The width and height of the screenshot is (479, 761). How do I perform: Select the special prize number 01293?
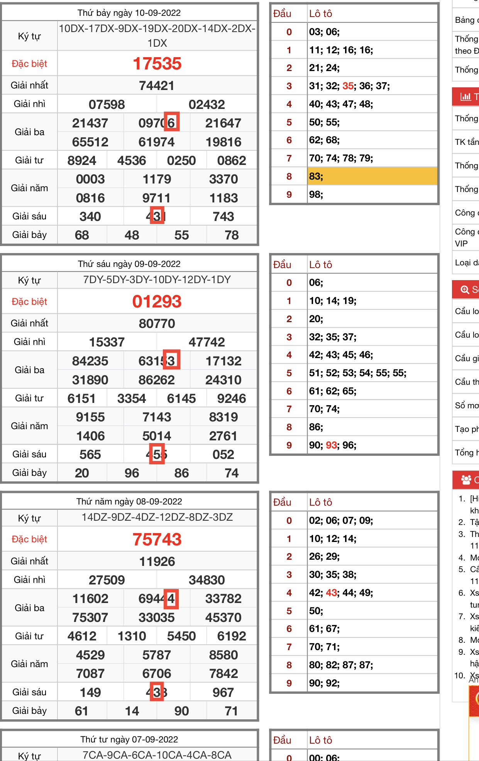point(157,301)
